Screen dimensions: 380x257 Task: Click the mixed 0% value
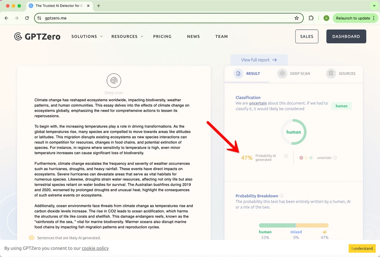(x=296, y=238)
